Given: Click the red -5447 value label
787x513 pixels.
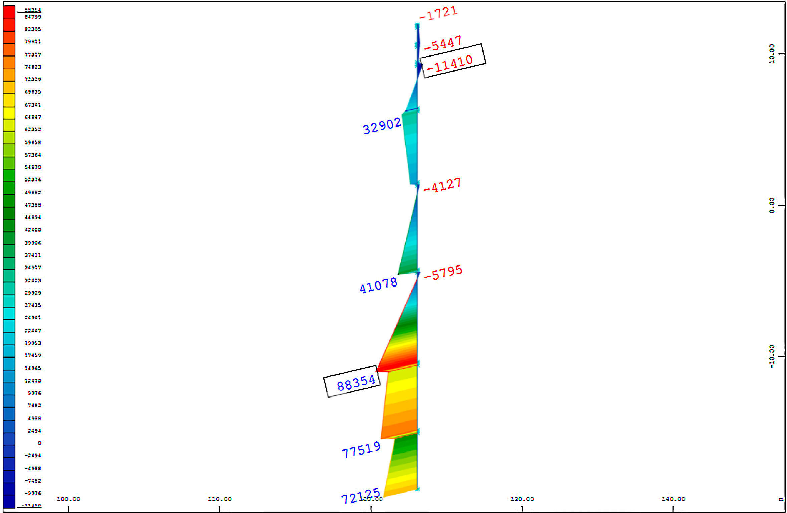Looking at the screenshot, I should 443,43.
